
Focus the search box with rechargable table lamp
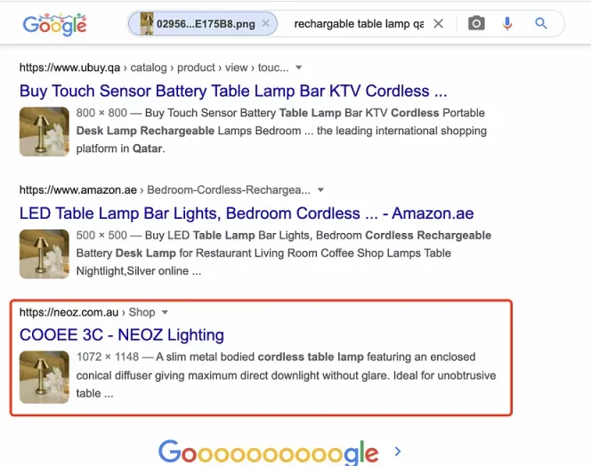click(x=359, y=24)
